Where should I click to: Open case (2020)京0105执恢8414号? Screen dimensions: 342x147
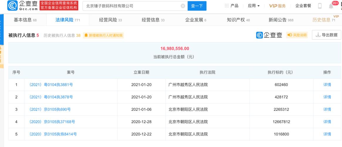coord(53,134)
